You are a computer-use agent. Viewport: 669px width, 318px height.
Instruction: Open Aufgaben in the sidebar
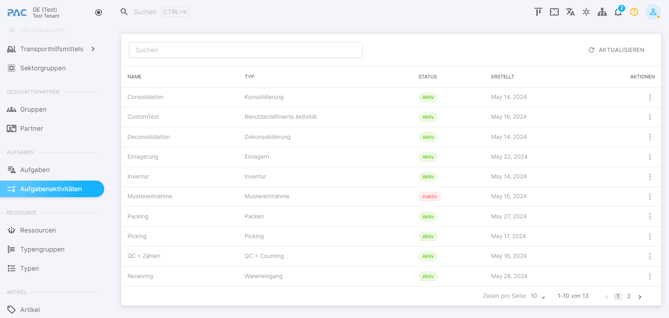tap(35, 170)
